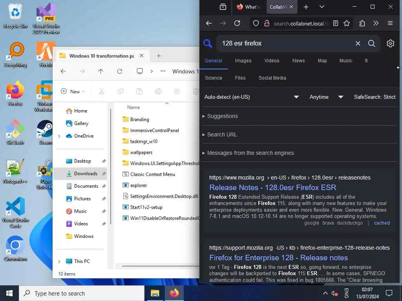Bookmark this page with the star
402x301 pixels.
[x=347, y=23]
